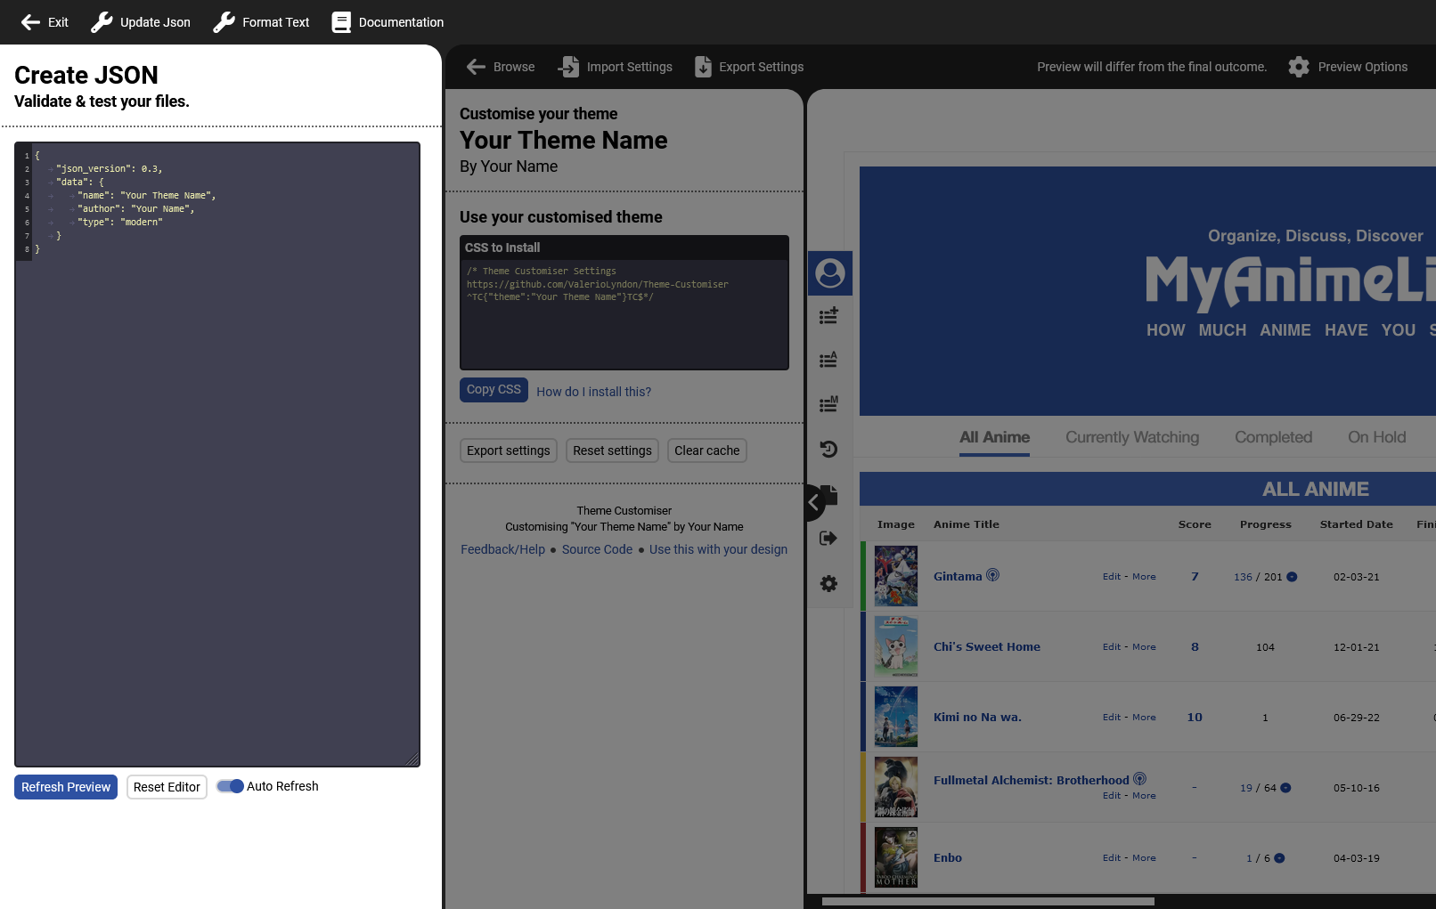The width and height of the screenshot is (1436, 909).
Task: Open the anime list 'A' sidebar icon
Action: tap(828, 360)
